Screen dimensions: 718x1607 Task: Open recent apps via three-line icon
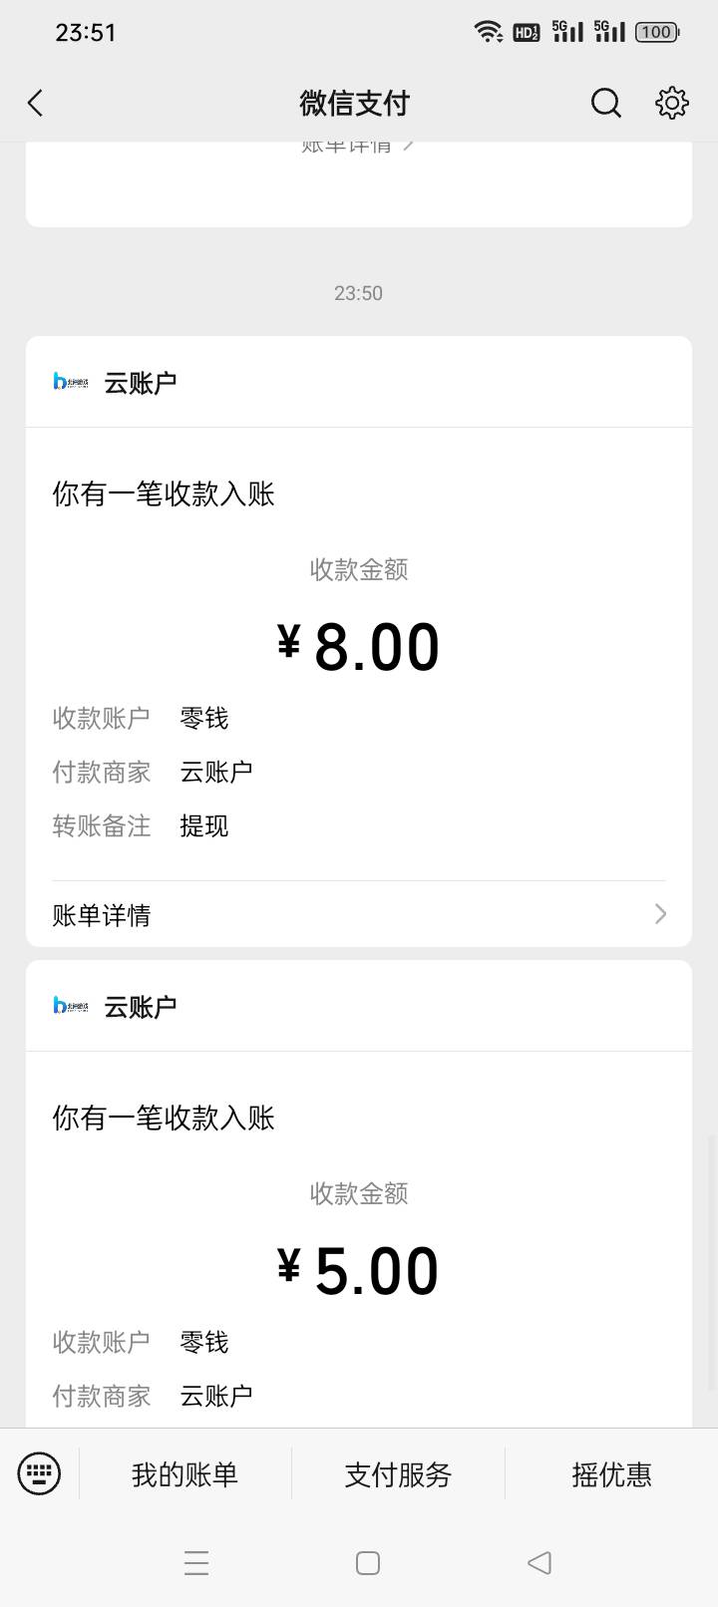tap(196, 1562)
